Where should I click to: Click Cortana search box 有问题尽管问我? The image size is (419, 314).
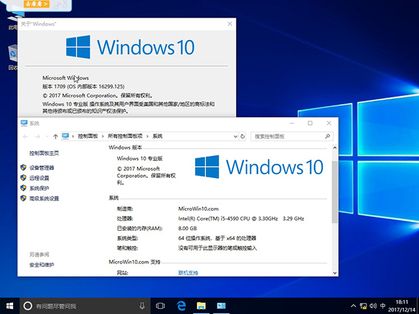[84, 306]
